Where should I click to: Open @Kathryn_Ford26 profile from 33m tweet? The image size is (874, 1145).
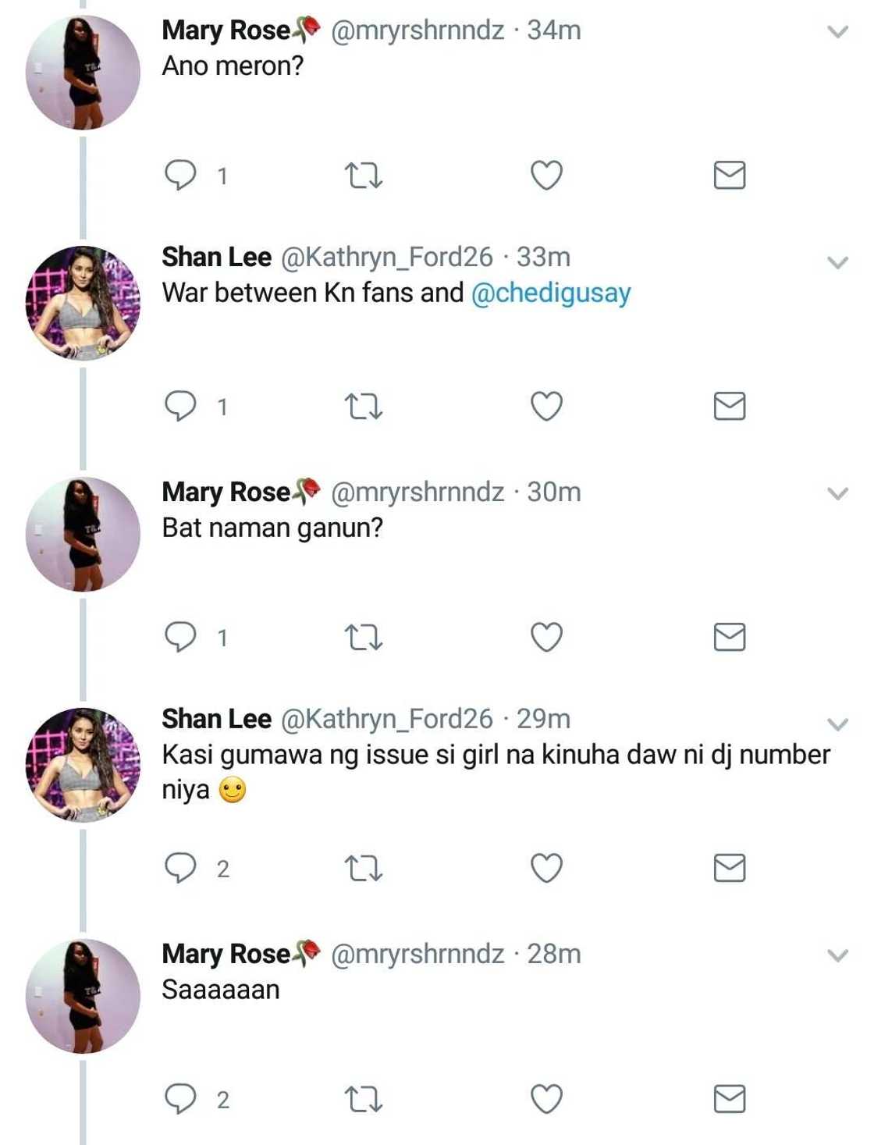386,258
